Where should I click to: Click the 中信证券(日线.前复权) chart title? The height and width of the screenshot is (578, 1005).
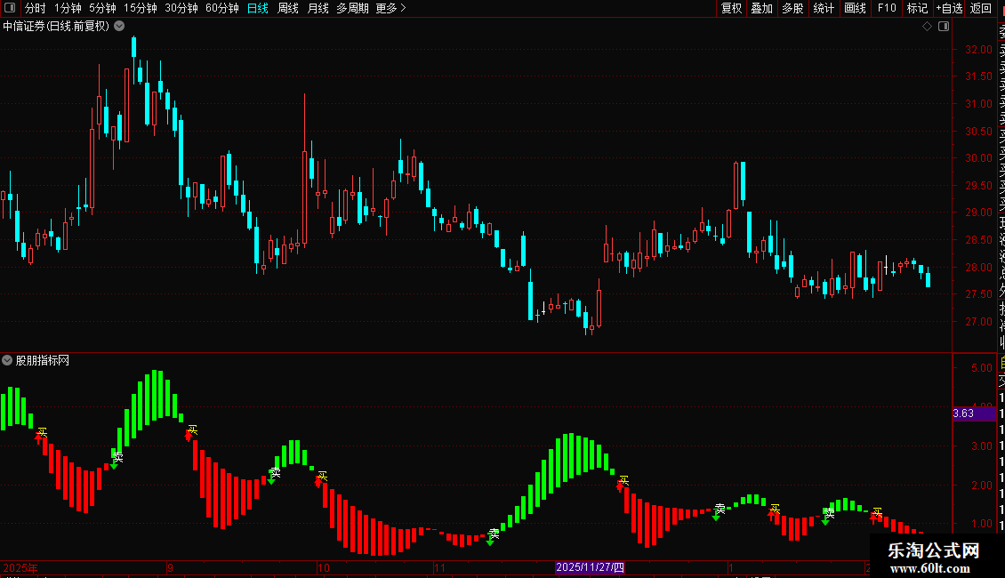point(56,27)
